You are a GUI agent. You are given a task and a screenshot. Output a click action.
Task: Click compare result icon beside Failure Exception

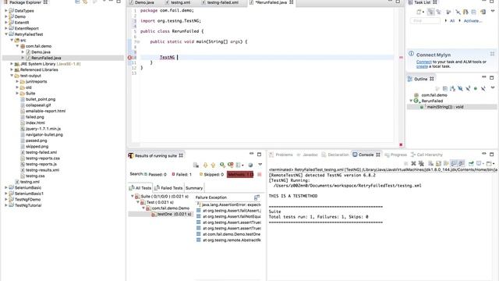point(257,197)
